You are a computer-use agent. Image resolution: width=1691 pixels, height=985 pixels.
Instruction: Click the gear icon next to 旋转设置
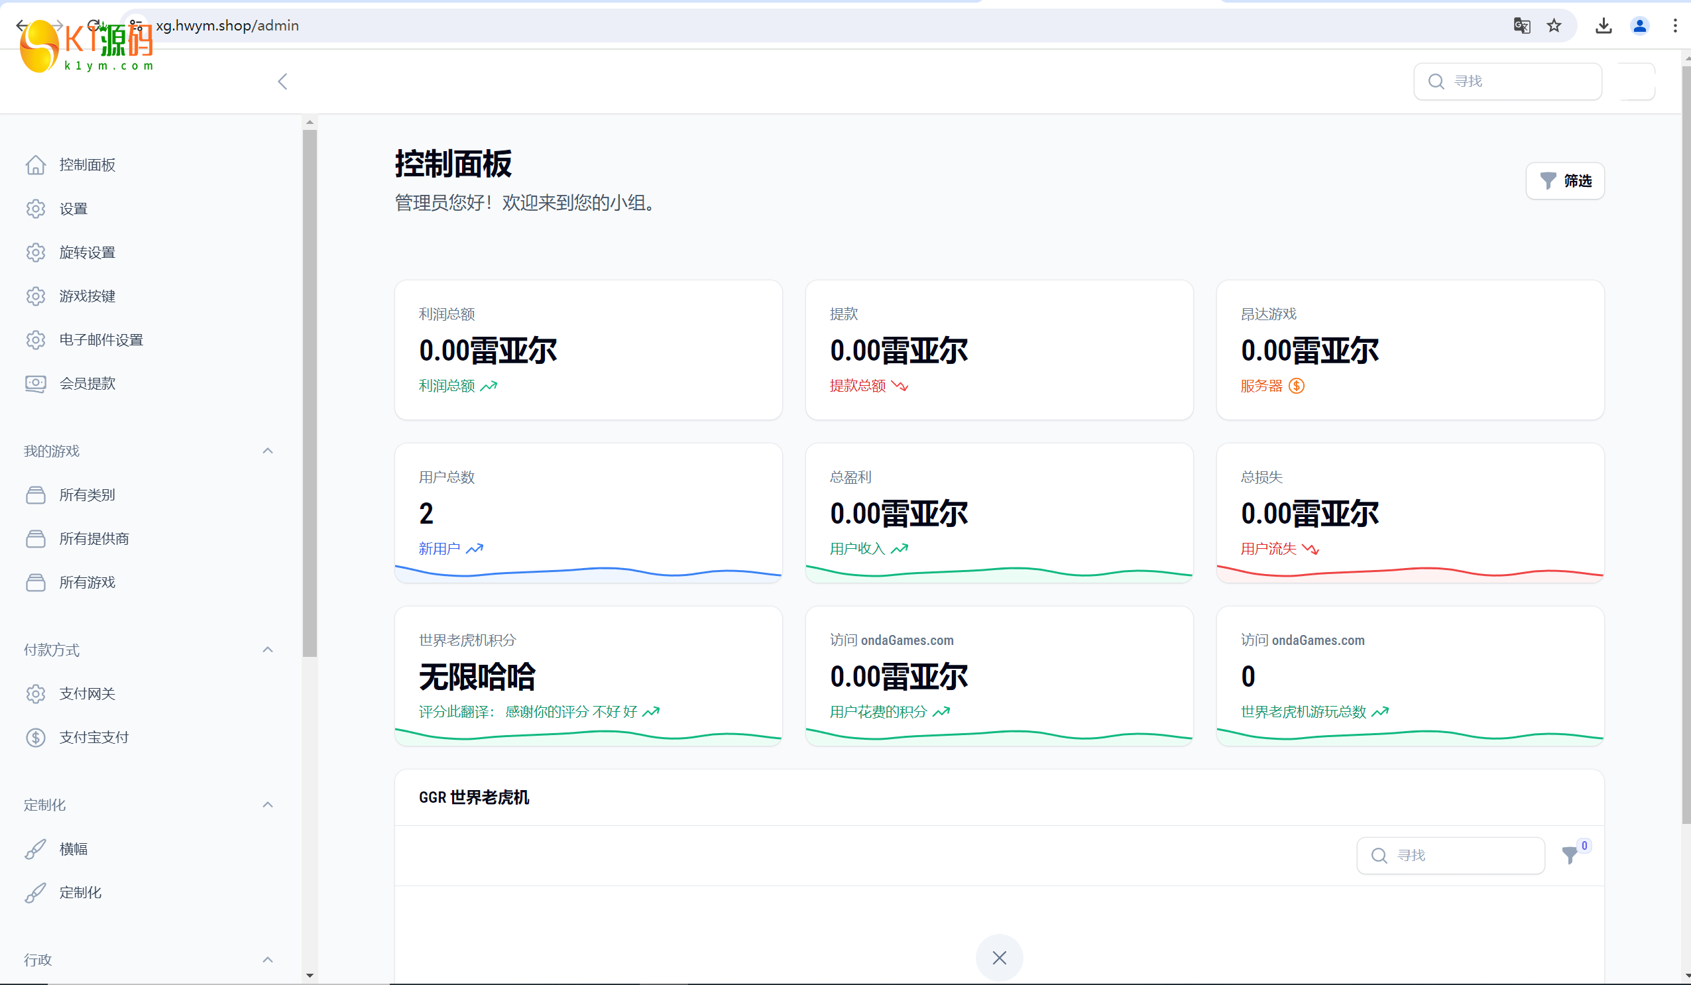point(36,253)
